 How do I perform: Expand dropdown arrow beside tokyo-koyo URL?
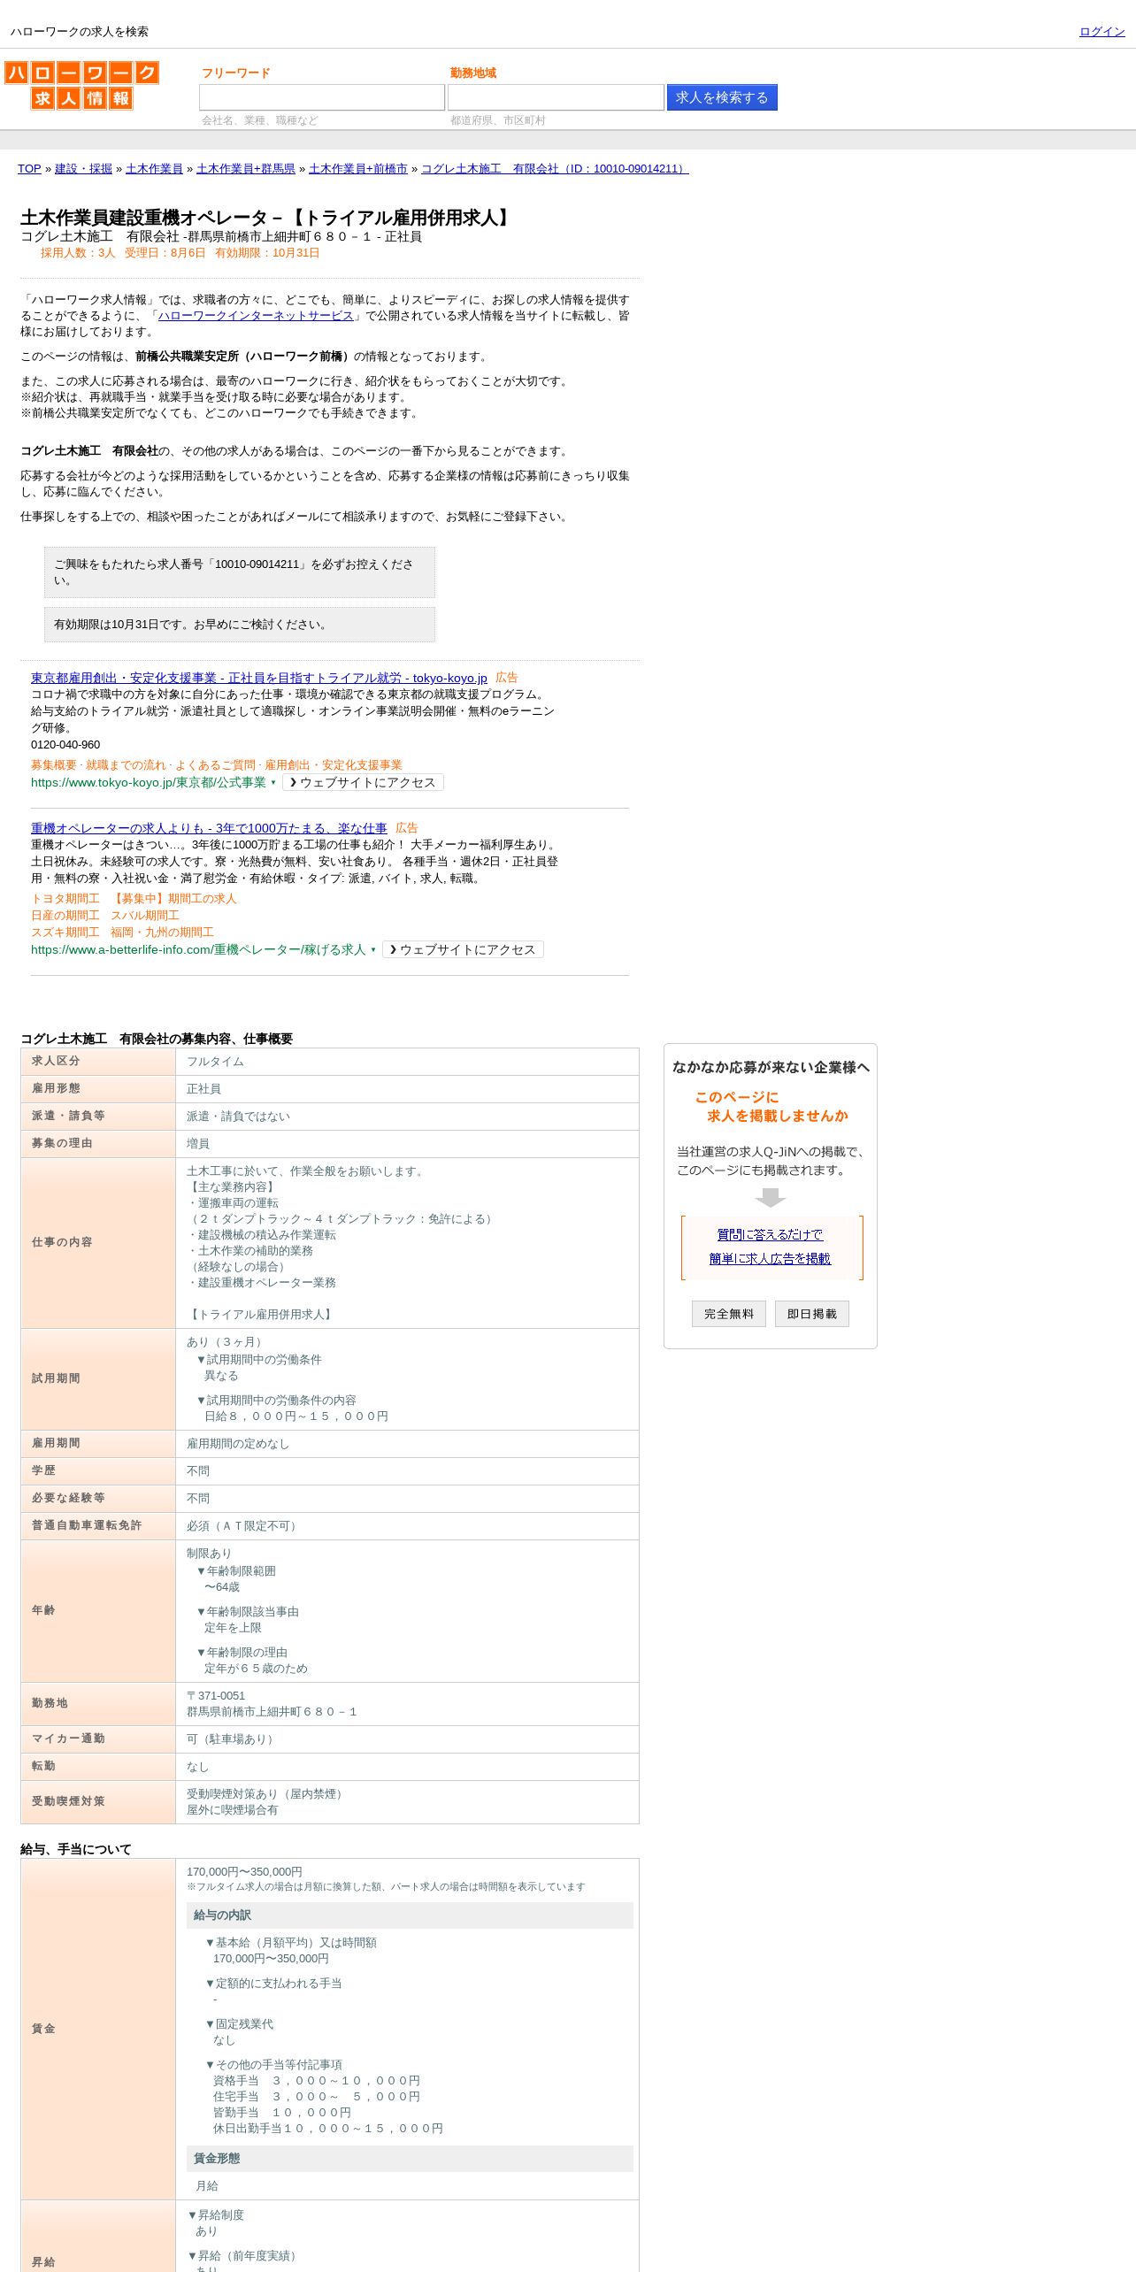[x=273, y=782]
